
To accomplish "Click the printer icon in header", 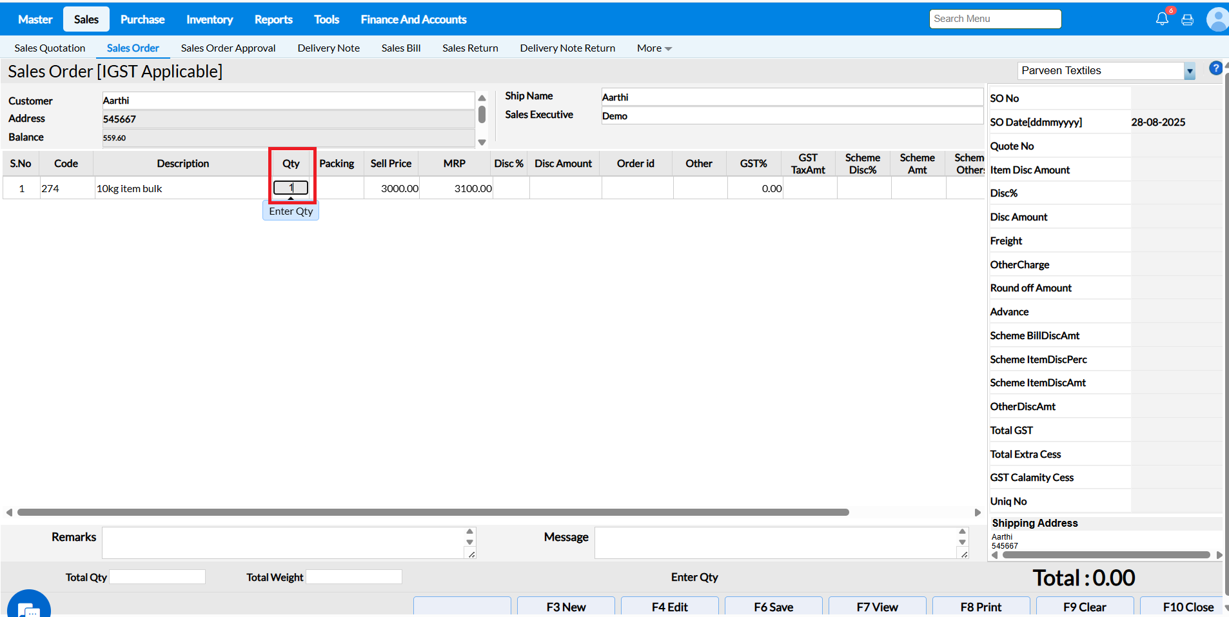I will pyautogui.click(x=1187, y=19).
